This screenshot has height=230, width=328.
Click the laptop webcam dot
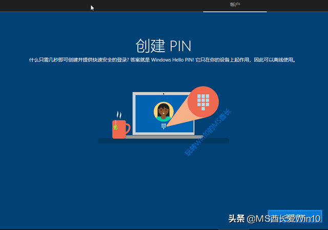pyautogui.click(x=163, y=94)
